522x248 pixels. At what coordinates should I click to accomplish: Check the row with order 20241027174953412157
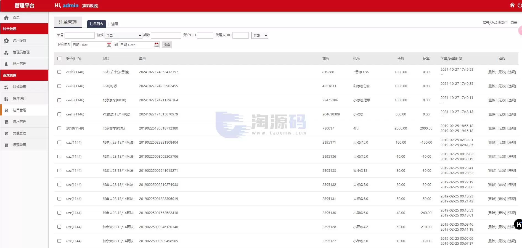[x=59, y=72]
